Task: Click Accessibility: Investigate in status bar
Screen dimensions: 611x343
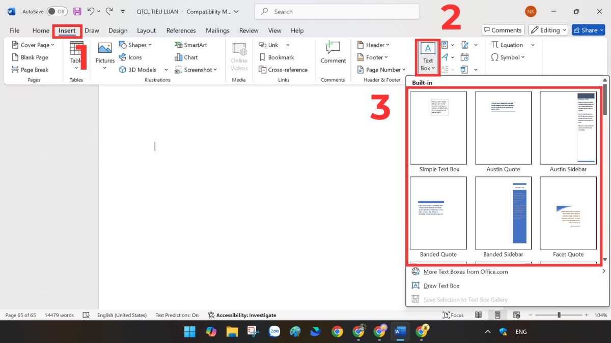Action: click(x=242, y=315)
